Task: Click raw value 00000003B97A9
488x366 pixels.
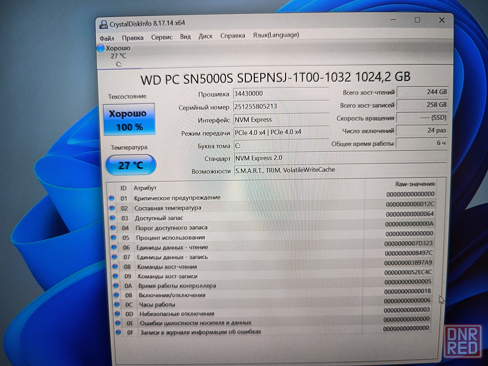Action: pos(407,263)
